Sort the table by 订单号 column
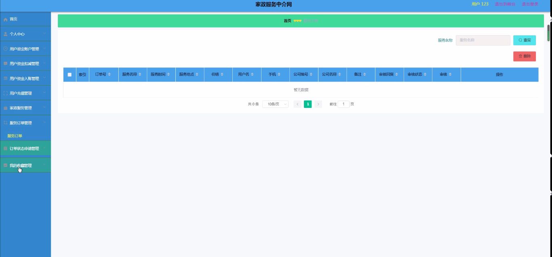 [x=109, y=74]
